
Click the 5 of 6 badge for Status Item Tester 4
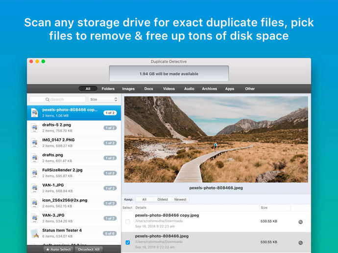[110, 233]
